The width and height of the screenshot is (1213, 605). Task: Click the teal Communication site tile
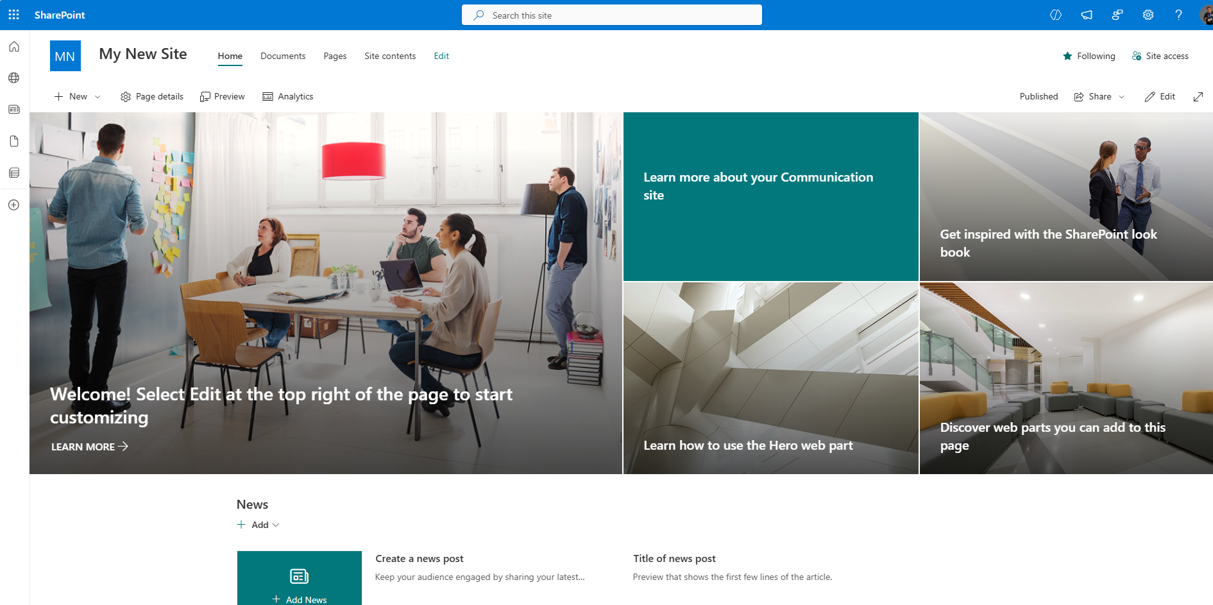[770, 196]
